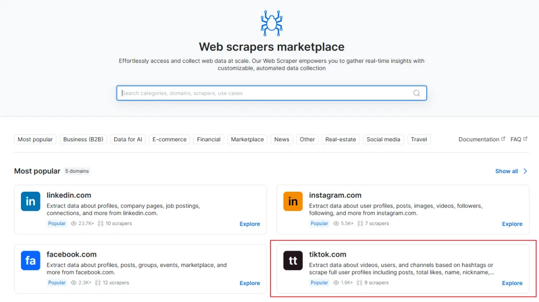This screenshot has height=302, width=539.
Task: Select the Real-estate category filter
Action: 341,139
